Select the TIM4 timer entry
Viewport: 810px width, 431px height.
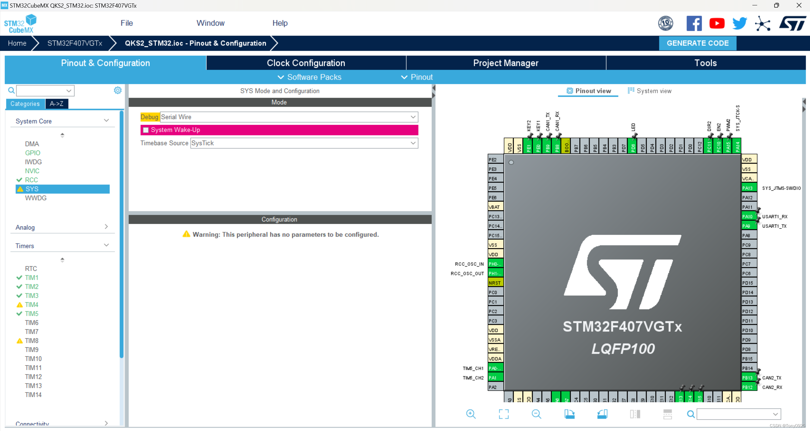[32, 305]
